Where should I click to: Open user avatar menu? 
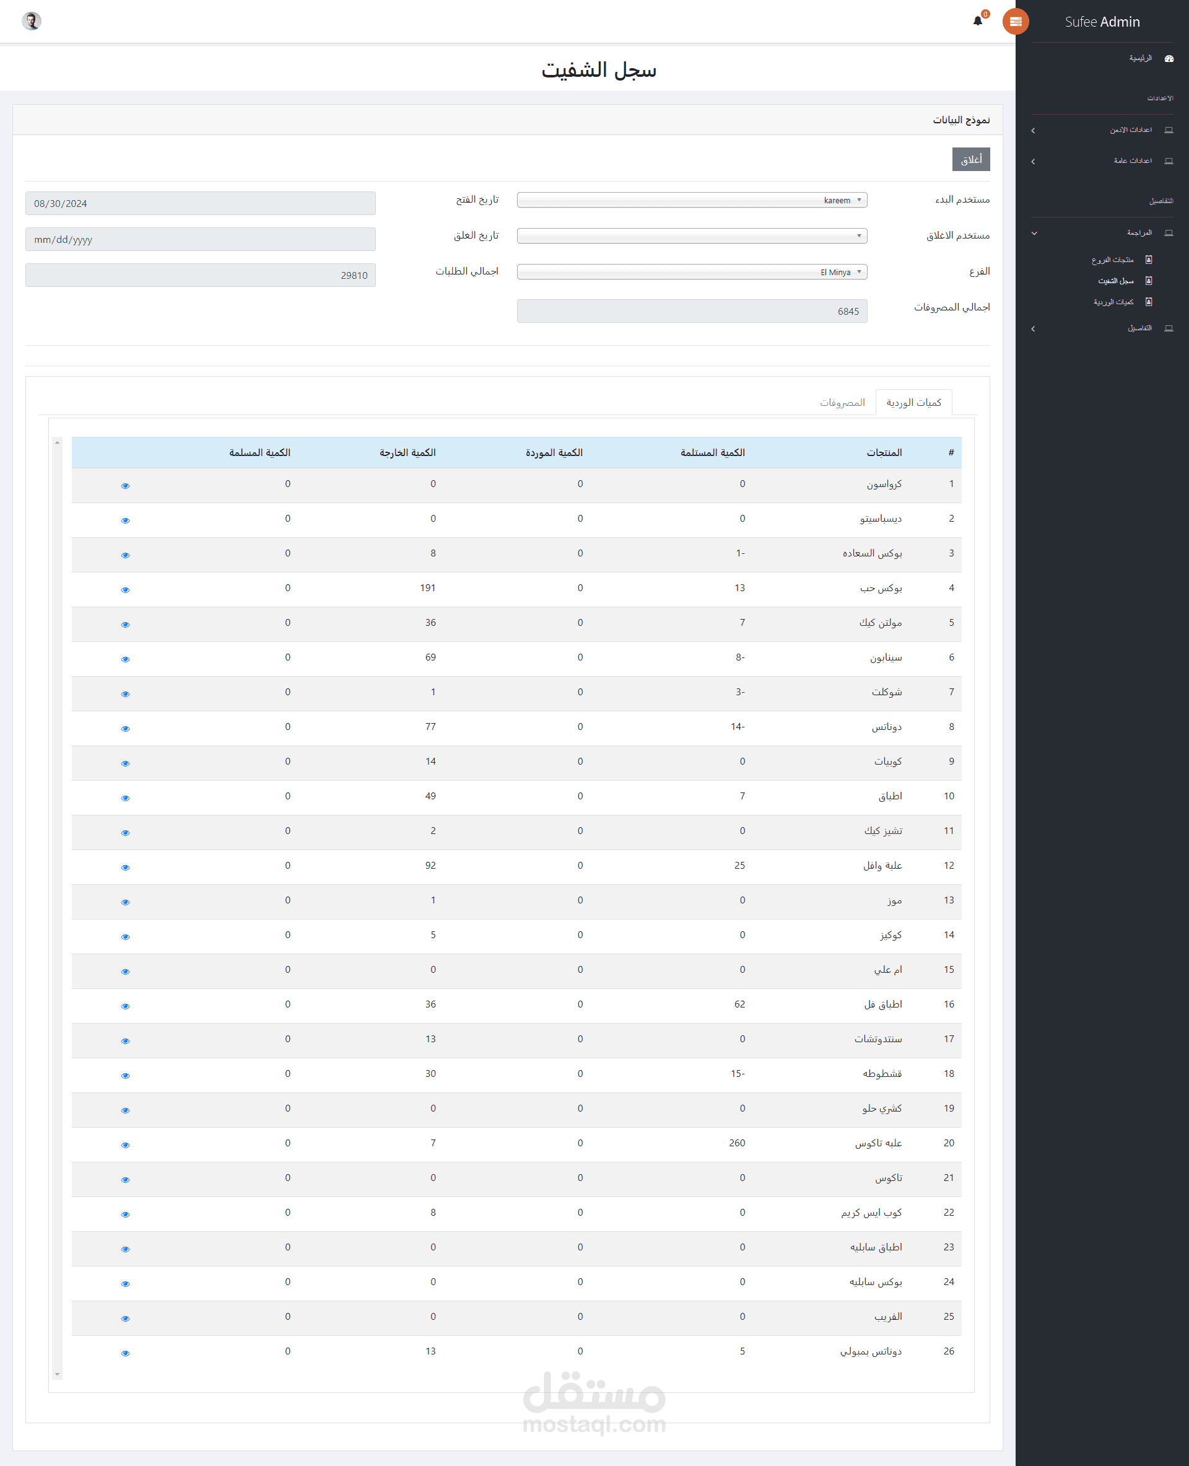pyautogui.click(x=32, y=20)
